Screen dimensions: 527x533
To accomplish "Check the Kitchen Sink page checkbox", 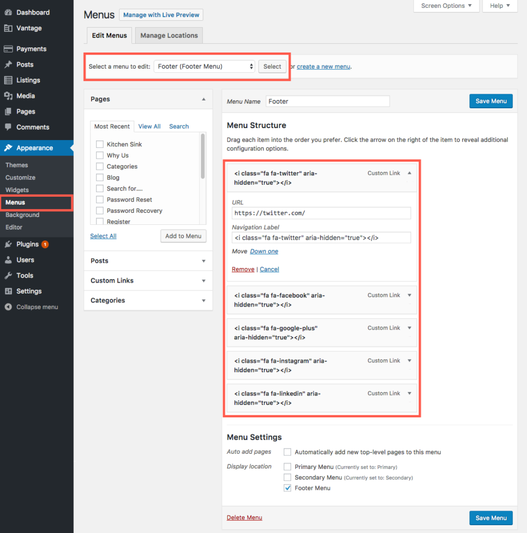I will coord(100,144).
